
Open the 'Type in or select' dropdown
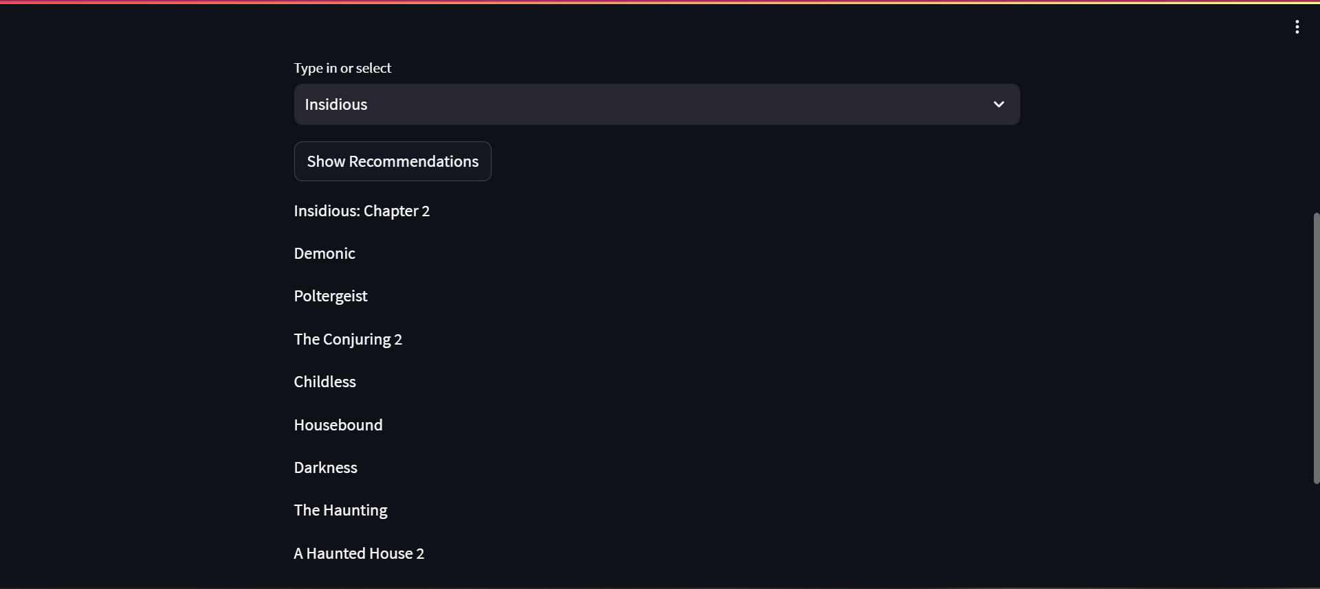tap(657, 104)
